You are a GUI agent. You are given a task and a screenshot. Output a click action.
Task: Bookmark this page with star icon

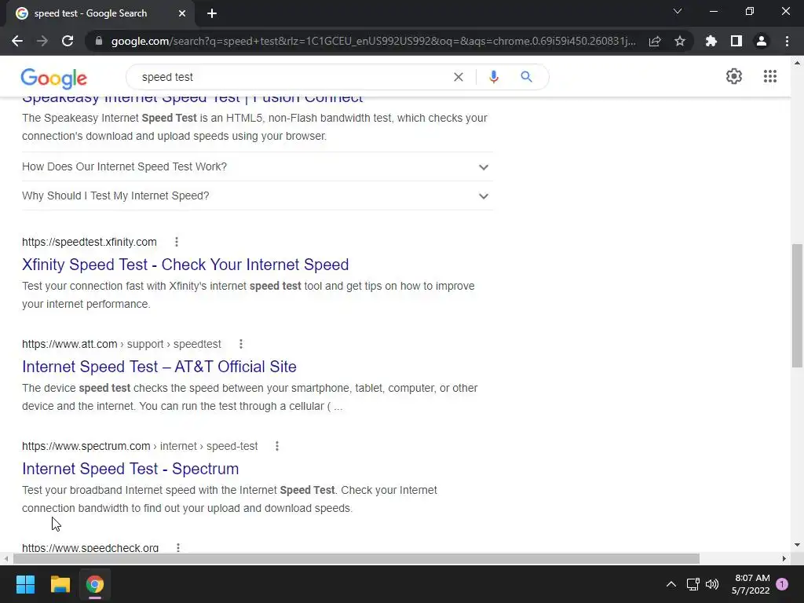(680, 41)
